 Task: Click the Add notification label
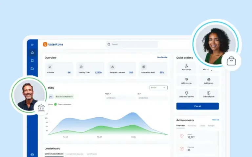pyautogui.click(x=186, y=96)
